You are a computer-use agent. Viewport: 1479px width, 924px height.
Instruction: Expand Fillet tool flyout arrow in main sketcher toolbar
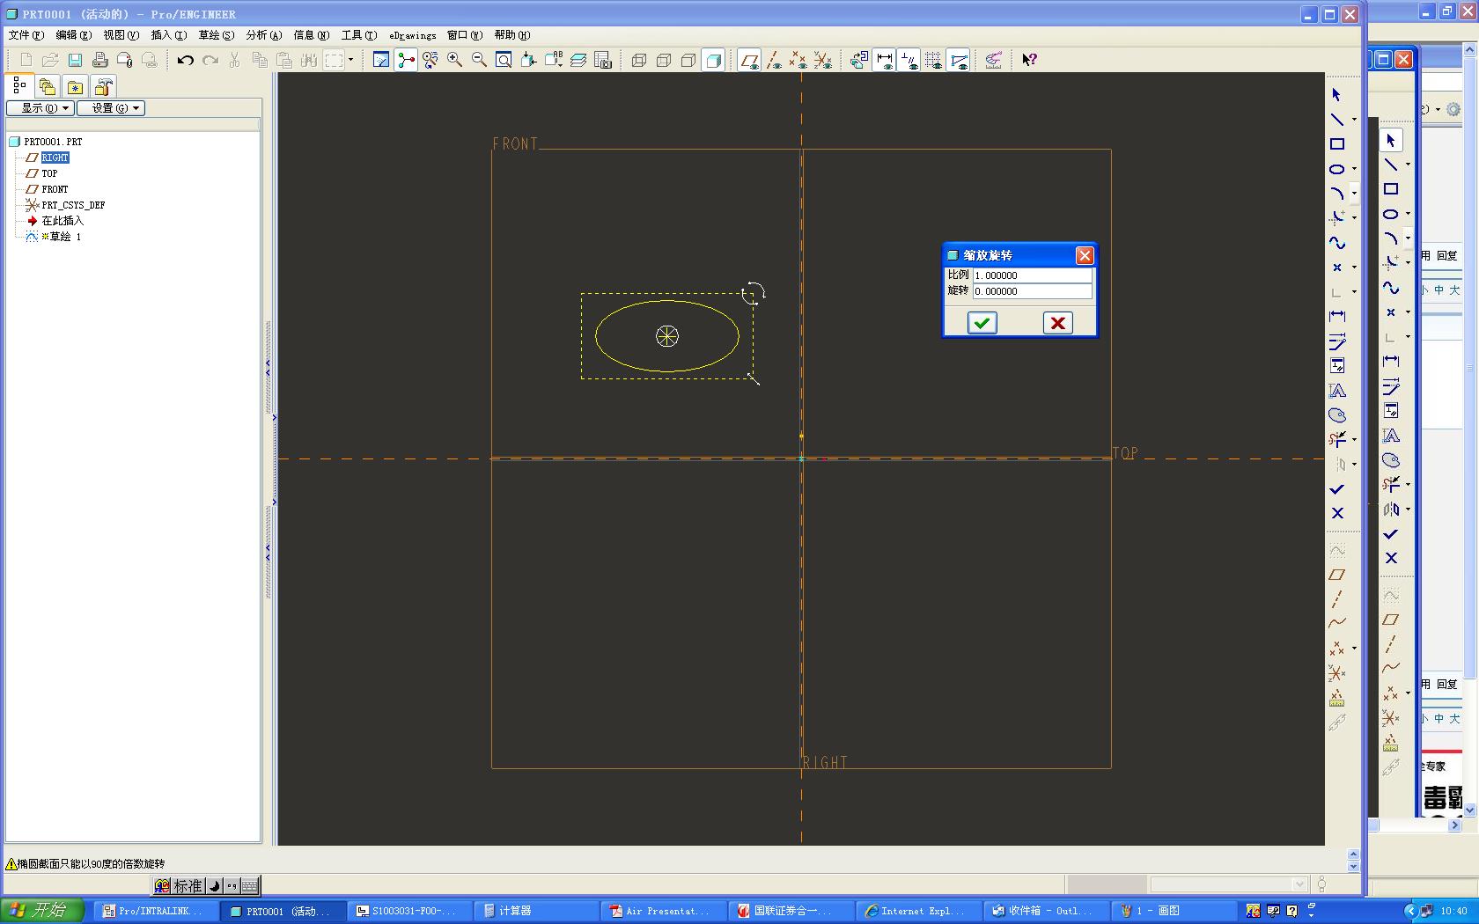[x=1354, y=218]
